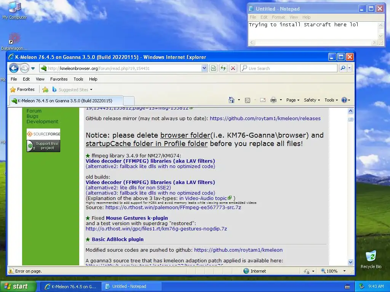Open the github.com/roytam1/kmeleon source link

238,250
